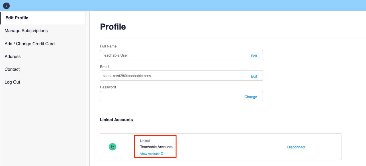Click the green Teachable logo icon
Screen dimensions: 366x166
pyautogui.click(x=113, y=147)
